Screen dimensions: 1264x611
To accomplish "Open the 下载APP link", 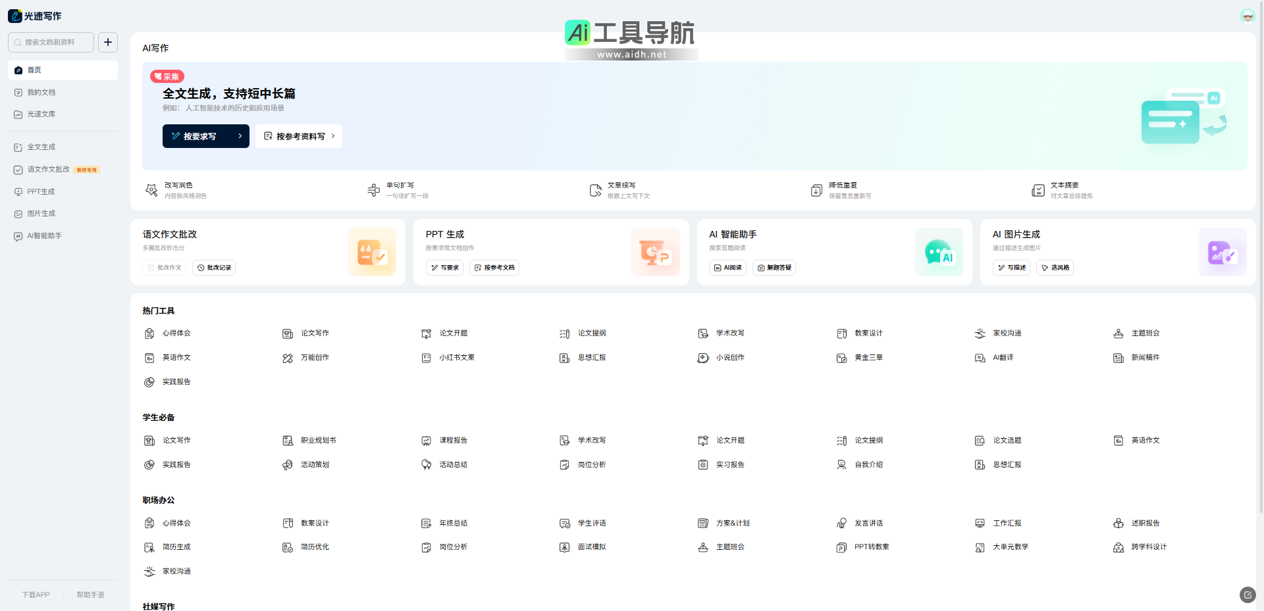I will [36, 595].
